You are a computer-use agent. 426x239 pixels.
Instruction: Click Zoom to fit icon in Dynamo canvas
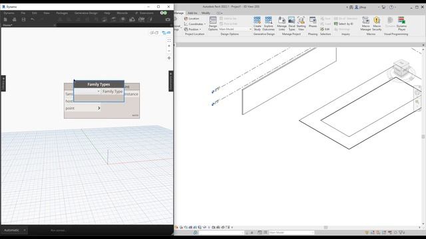tap(169, 40)
